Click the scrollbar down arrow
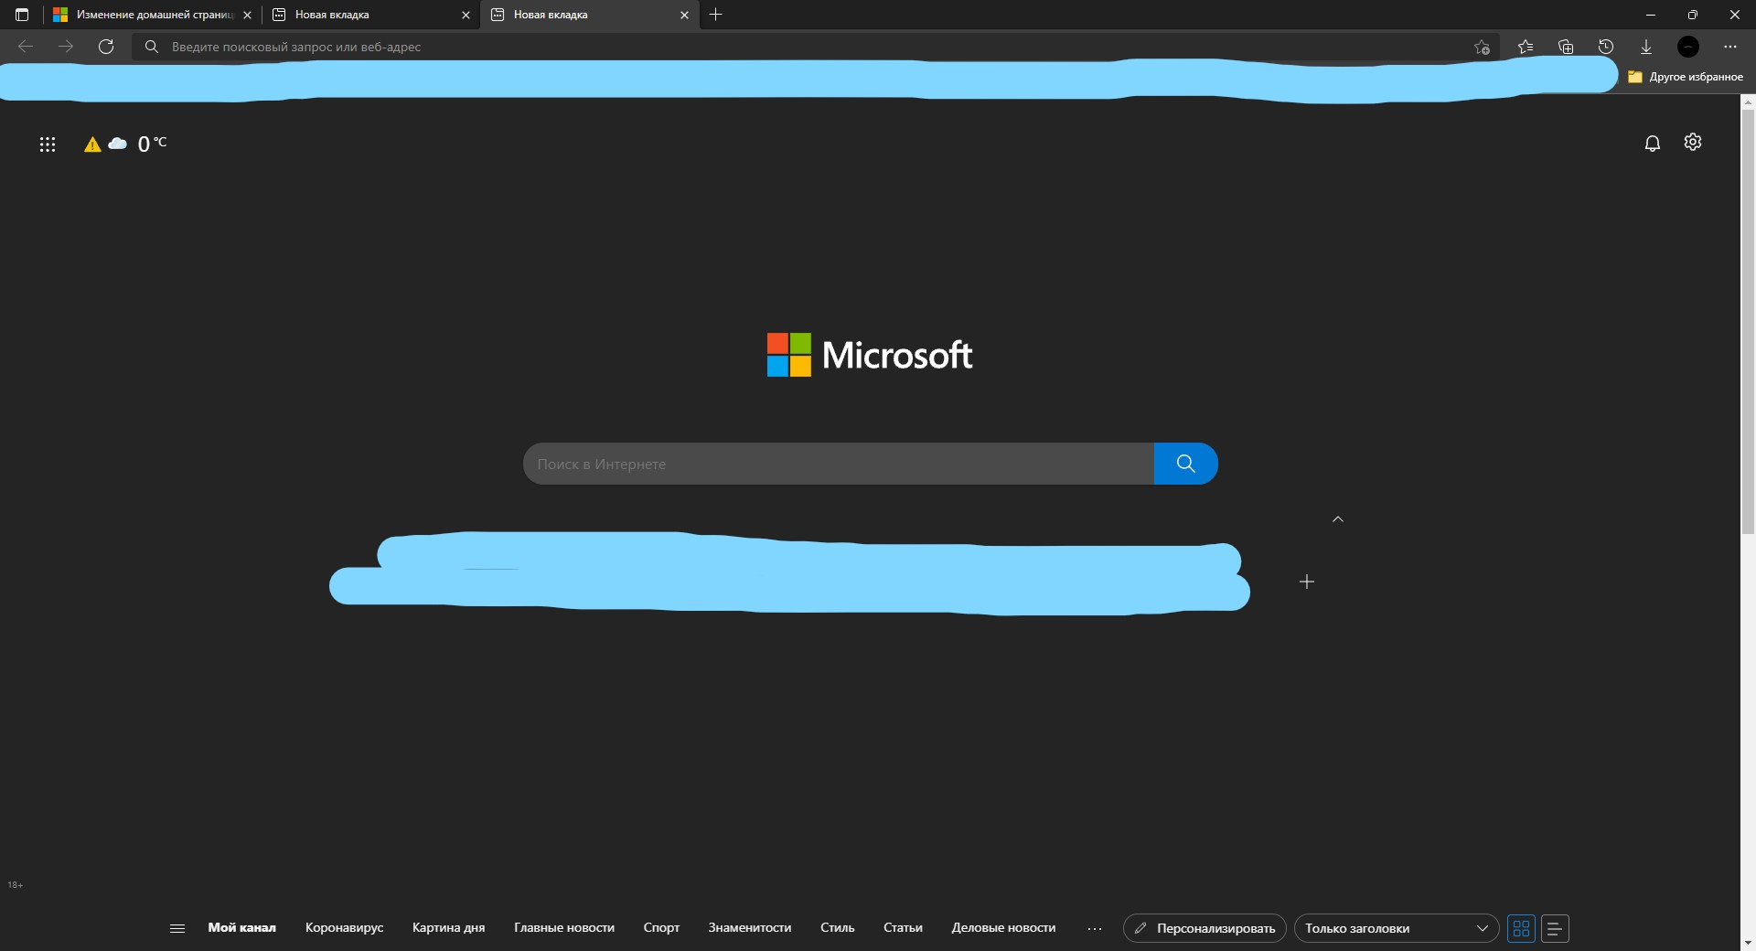The width and height of the screenshot is (1756, 951). (1748, 943)
